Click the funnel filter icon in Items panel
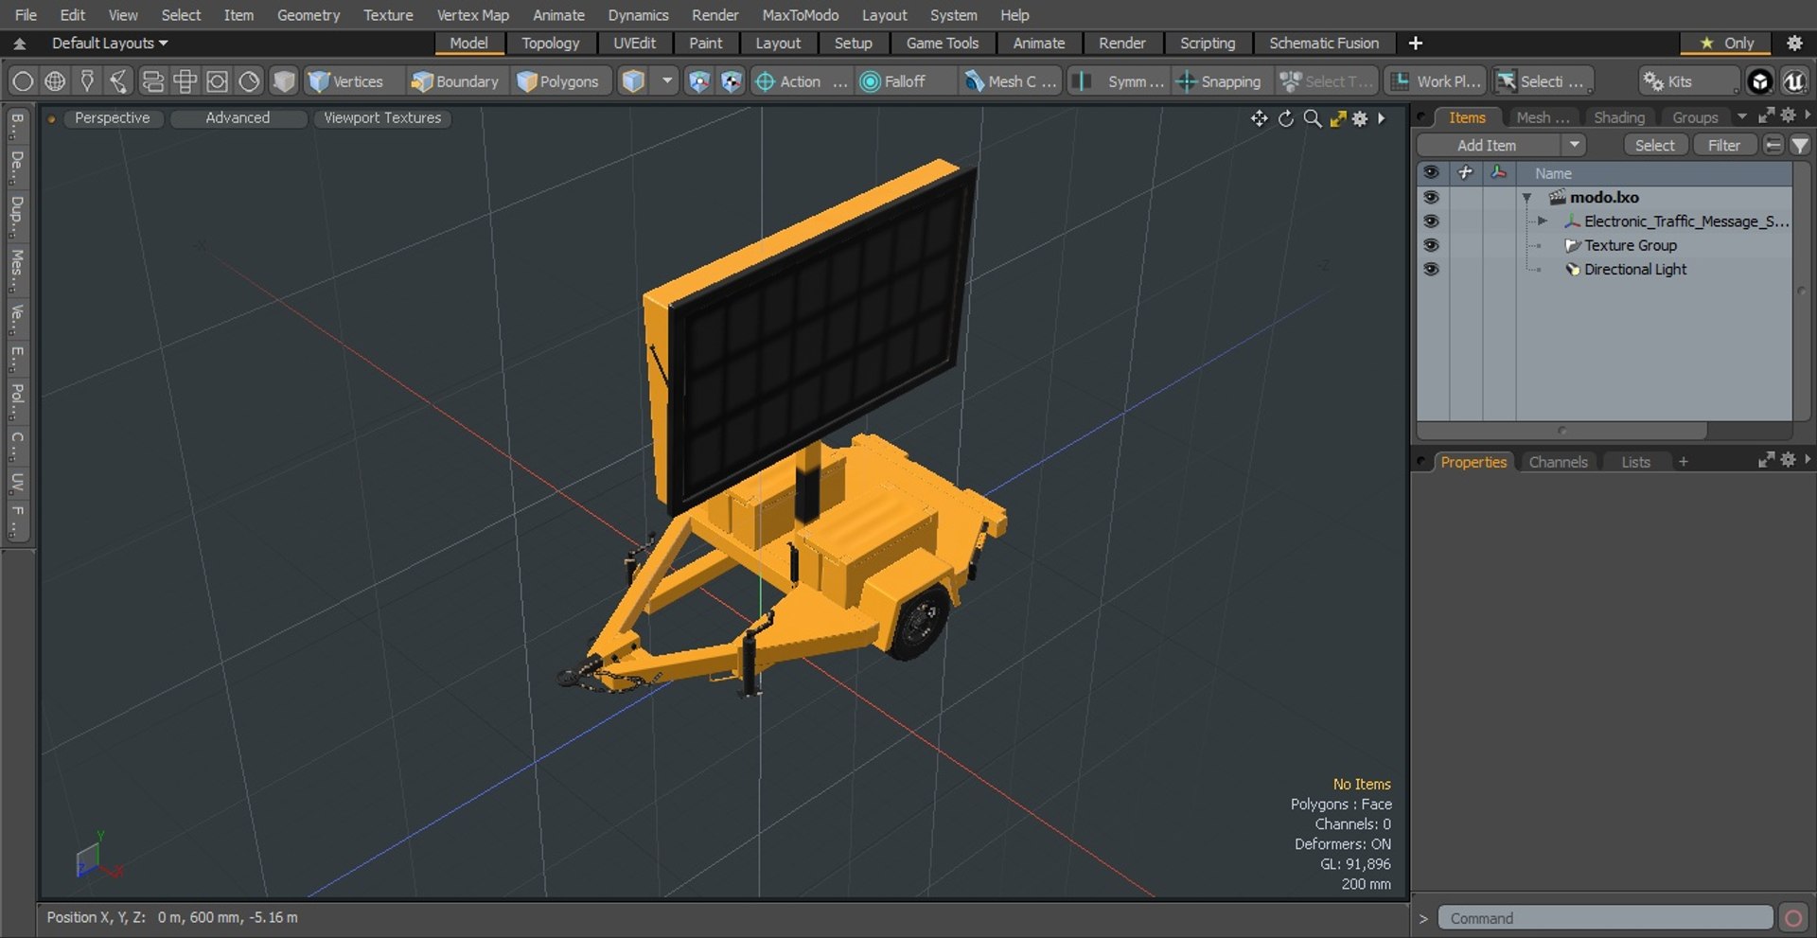The image size is (1817, 938). click(1800, 145)
